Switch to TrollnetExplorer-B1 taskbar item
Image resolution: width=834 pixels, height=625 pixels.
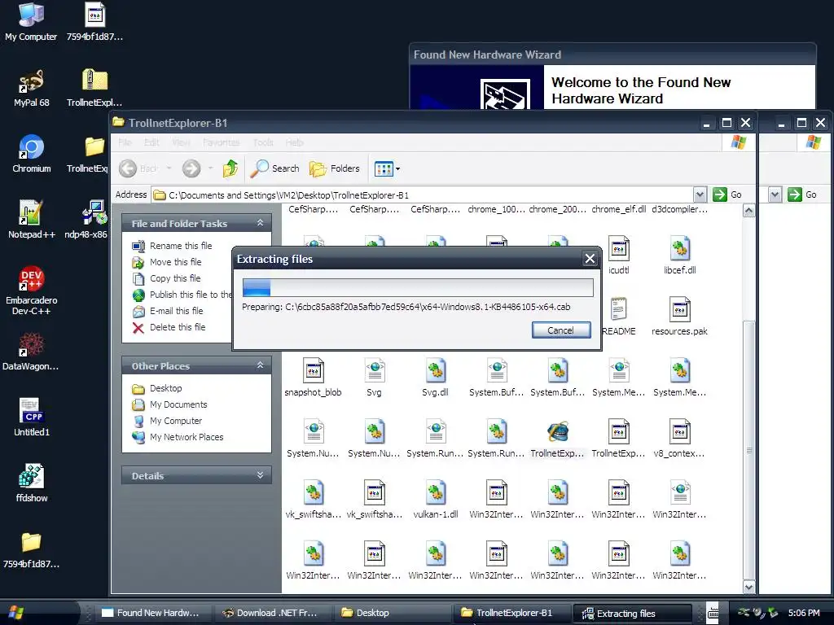point(511,613)
